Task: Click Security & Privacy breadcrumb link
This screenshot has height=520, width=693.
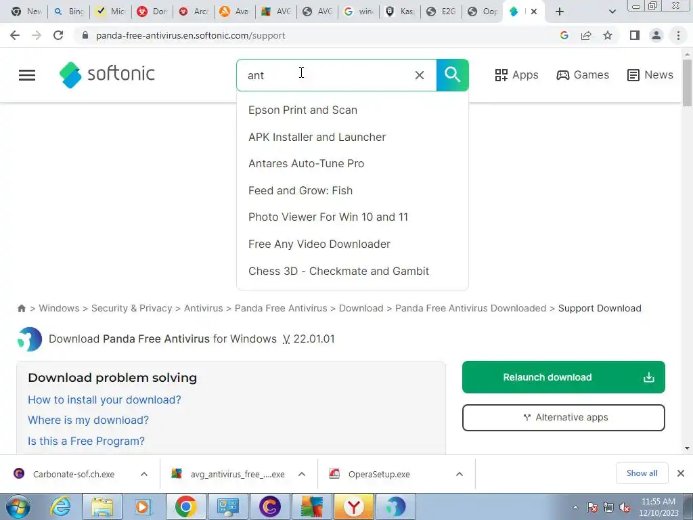Action: pos(132,308)
